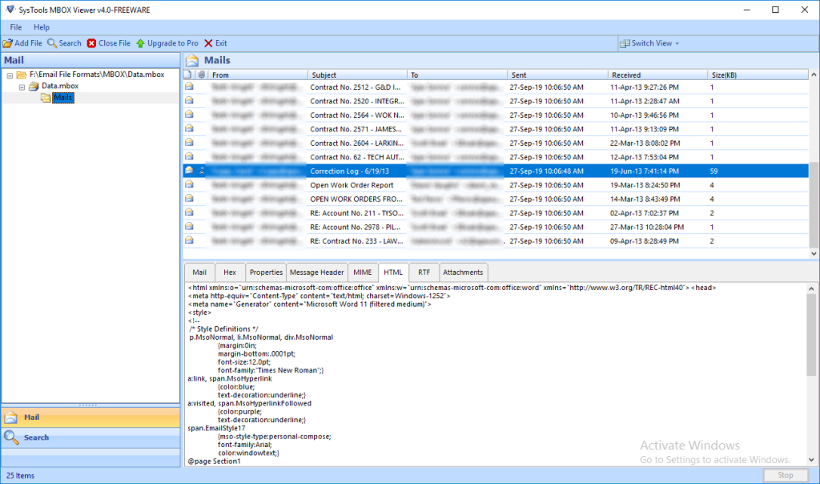
Task: Switch to the Mail preview tab
Action: (x=199, y=272)
